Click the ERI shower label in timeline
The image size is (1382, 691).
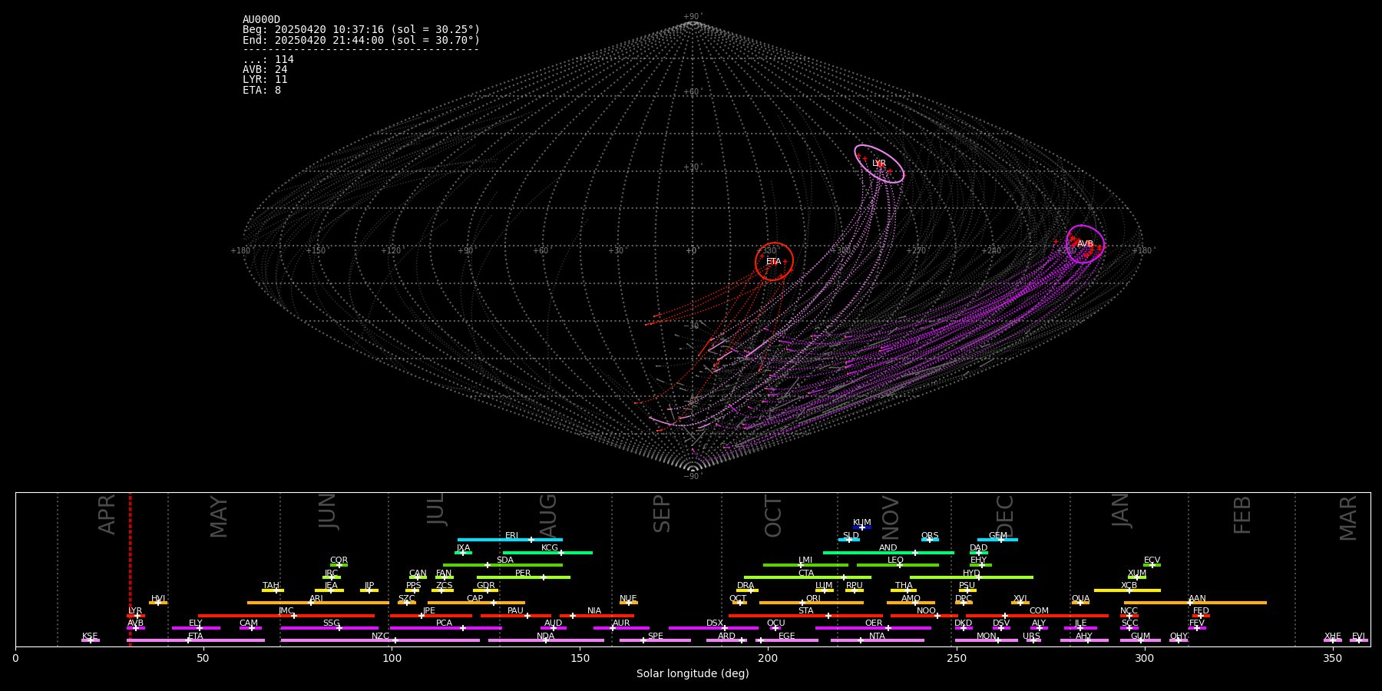tap(511, 536)
